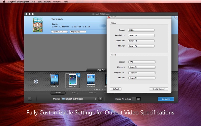Click The Croods title text
The width and height of the screenshot is (201, 126).
point(57,19)
